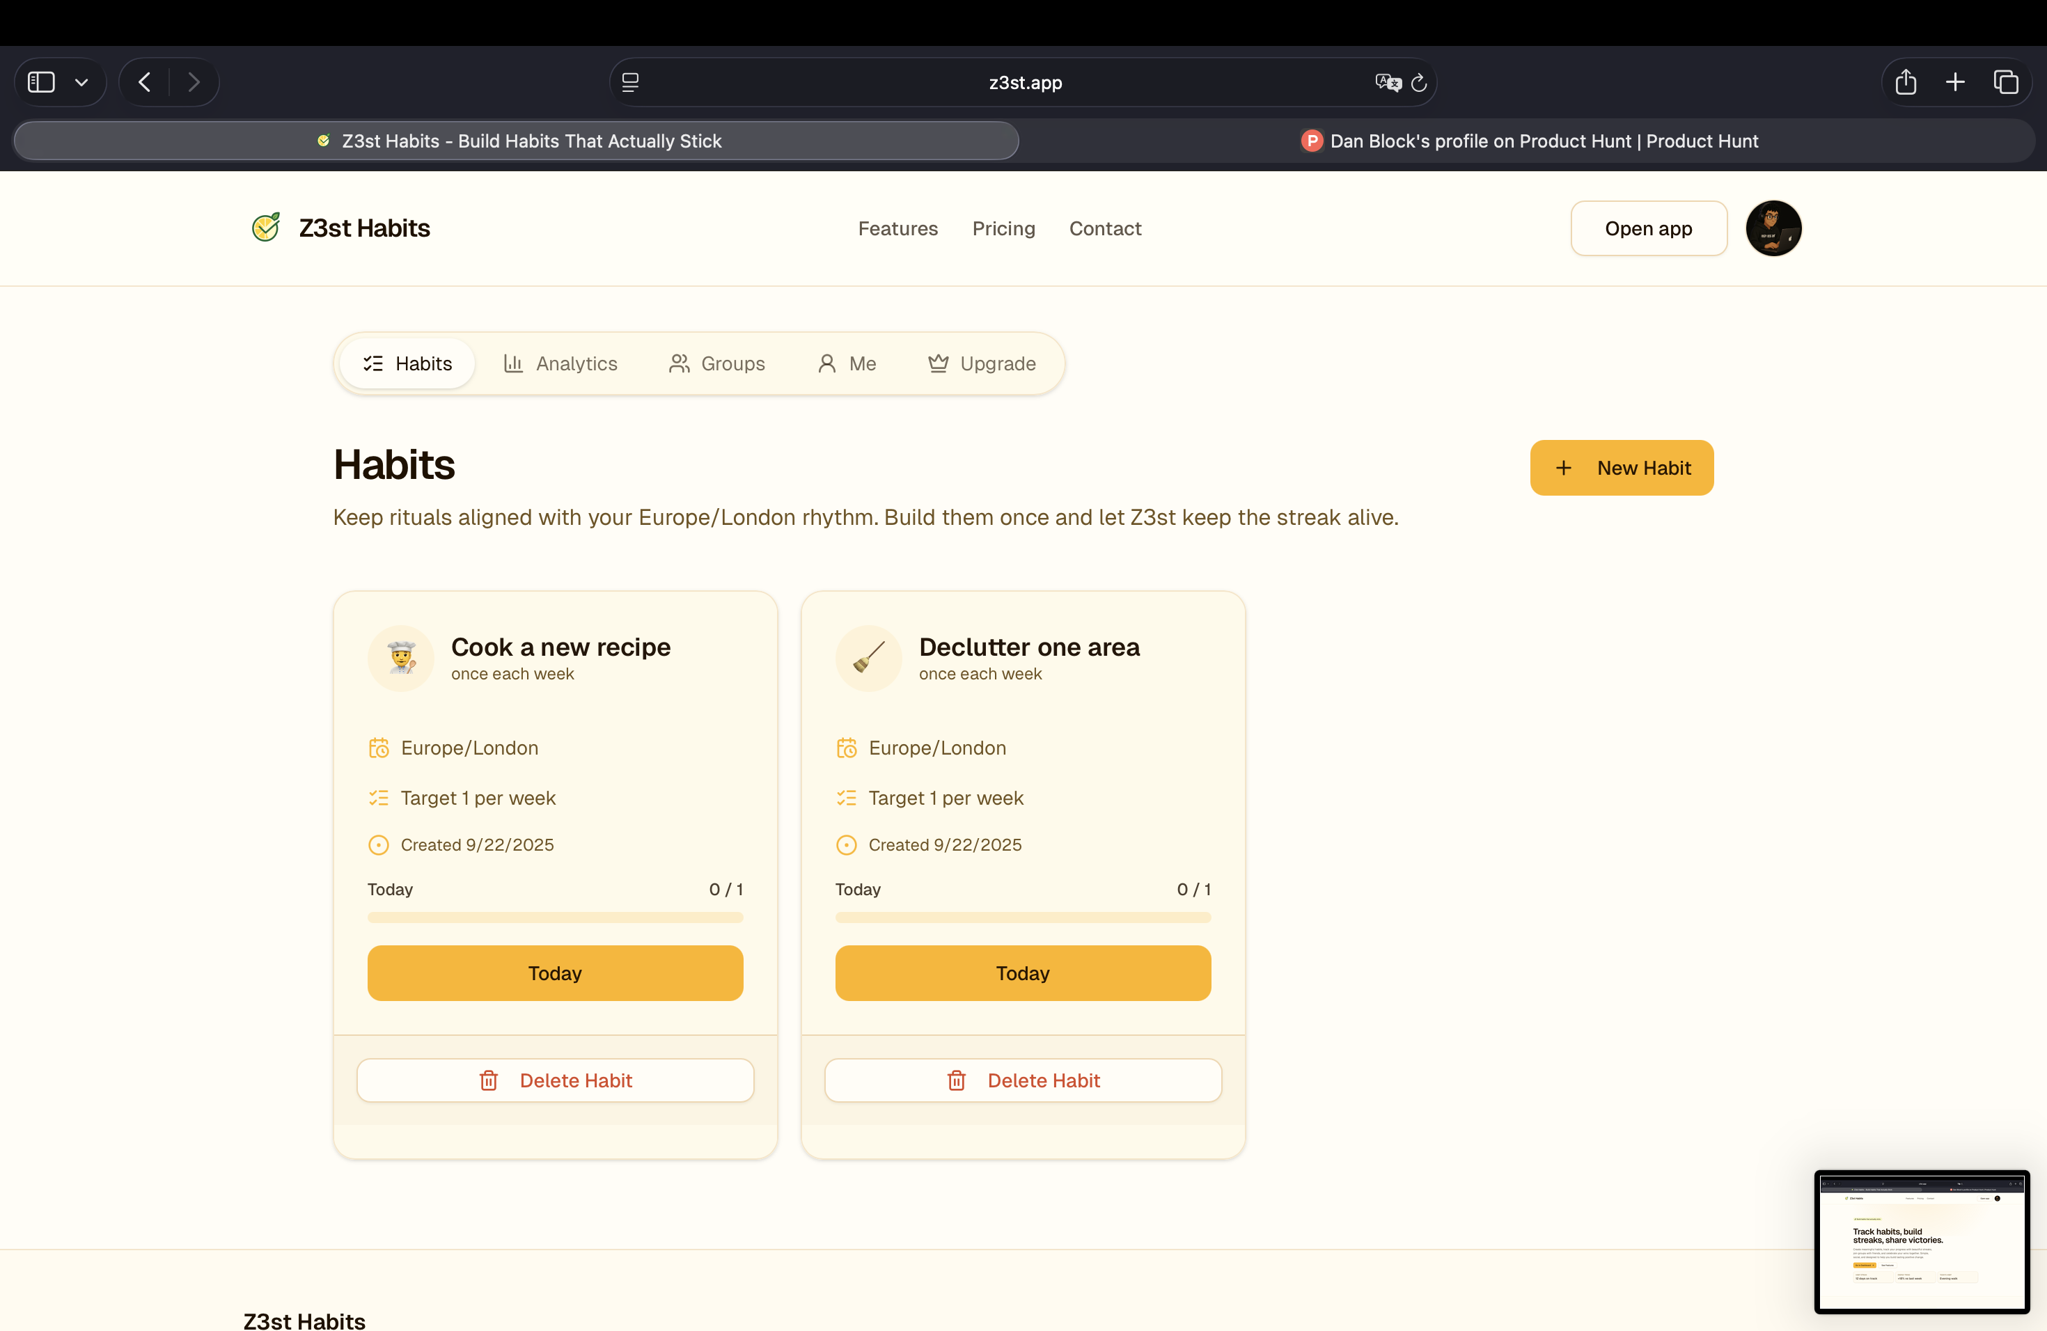Click 0 / 1 count on Declutter card

(1194, 889)
